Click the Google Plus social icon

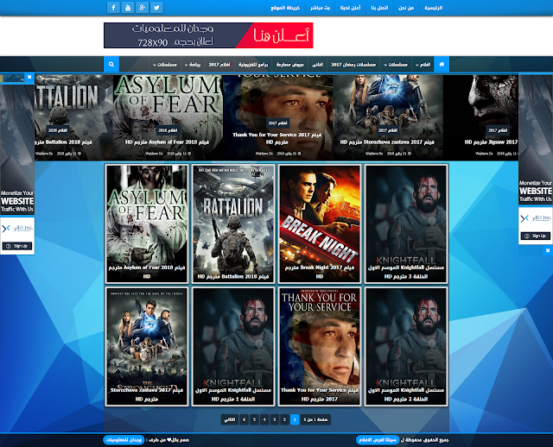(143, 8)
